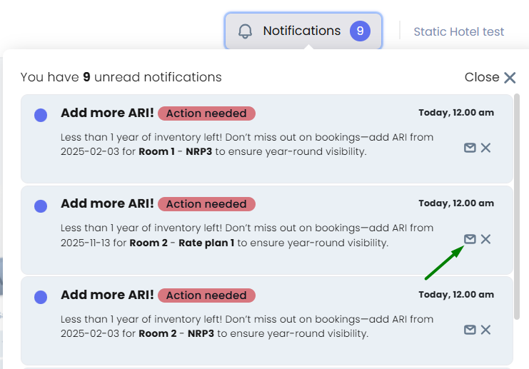Screen dimensions: 529x369
Task: Click unread dot of Room 2 NRP3 notification
Action: tap(41, 297)
